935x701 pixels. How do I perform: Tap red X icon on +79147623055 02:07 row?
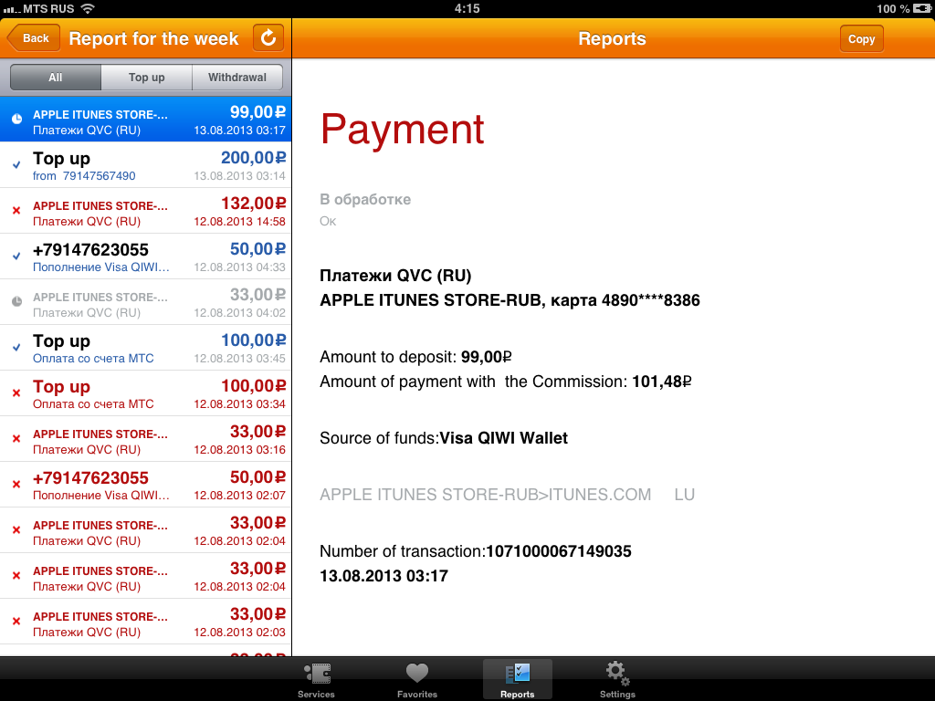click(x=16, y=484)
